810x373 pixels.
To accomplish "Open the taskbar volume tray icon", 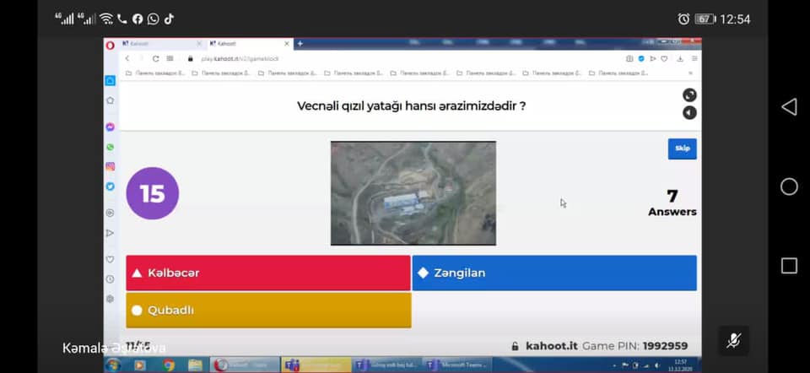I will (x=657, y=365).
